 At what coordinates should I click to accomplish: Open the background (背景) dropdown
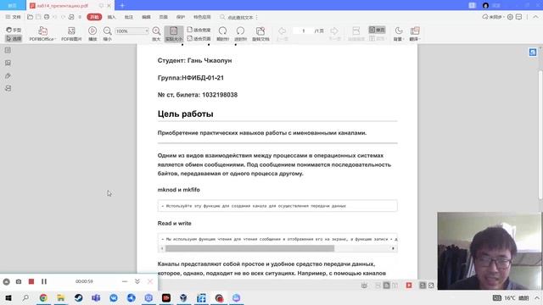(x=399, y=34)
